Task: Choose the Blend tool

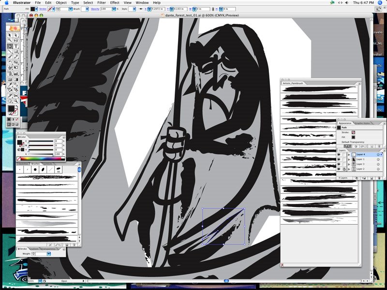Action: click(x=16, y=85)
